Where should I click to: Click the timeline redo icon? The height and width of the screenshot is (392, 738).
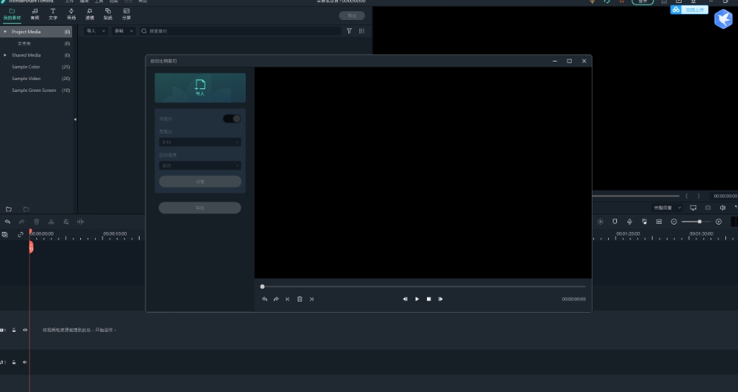pos(22,222)
